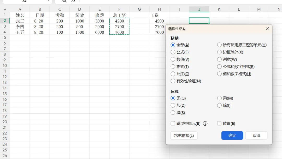The image size is (282, 159).
Task: Select row 10 header
Action: point(5,66)
